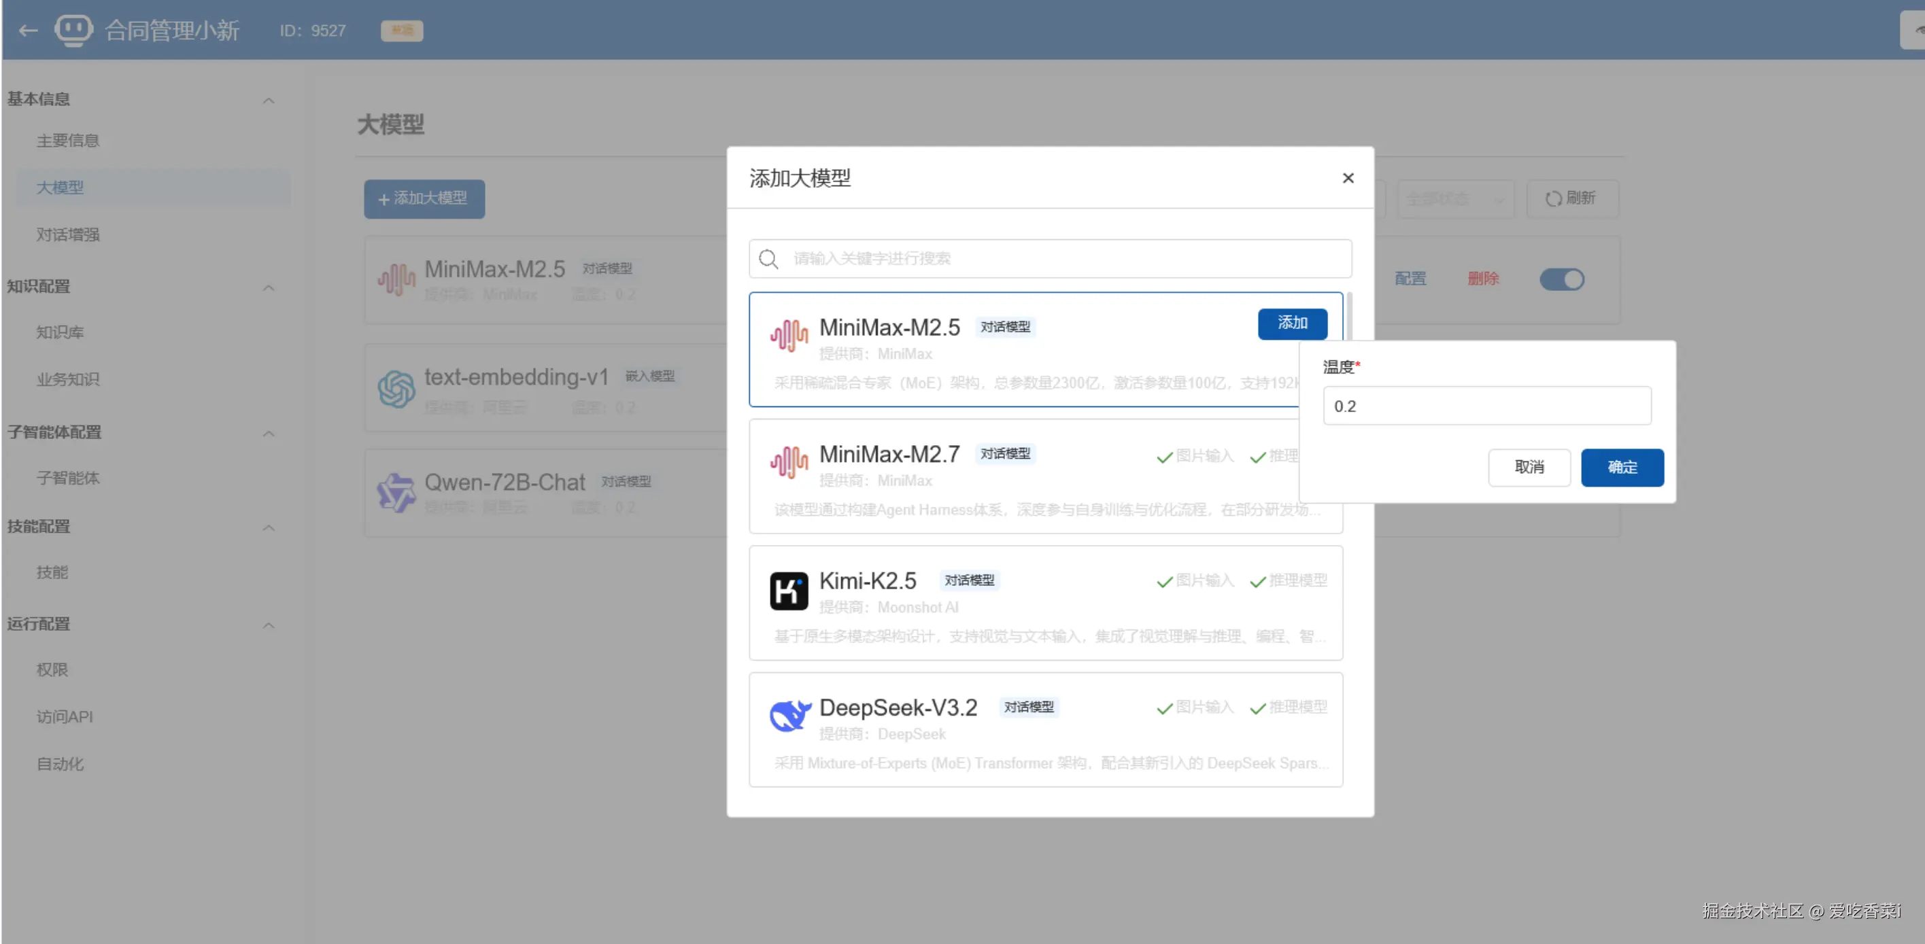Click the back arrow in the header

pos(29,31)
